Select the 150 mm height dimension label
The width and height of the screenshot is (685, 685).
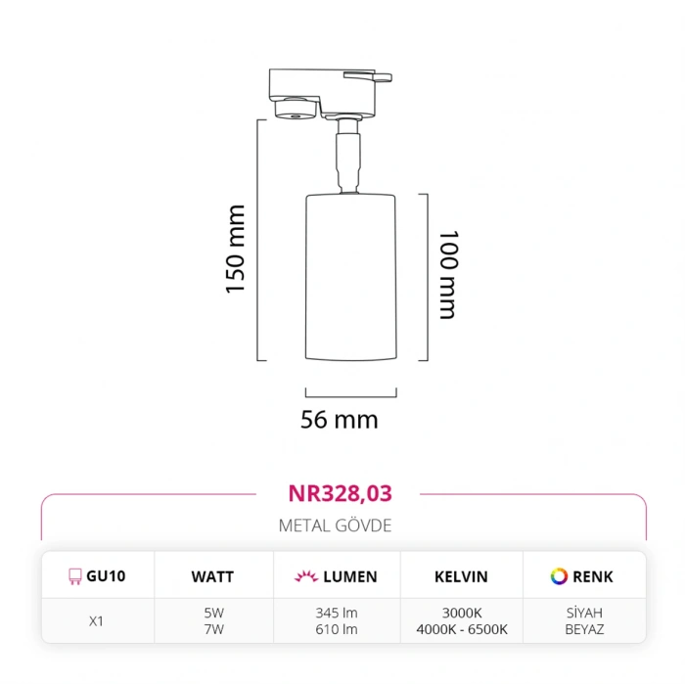(235, 250)
